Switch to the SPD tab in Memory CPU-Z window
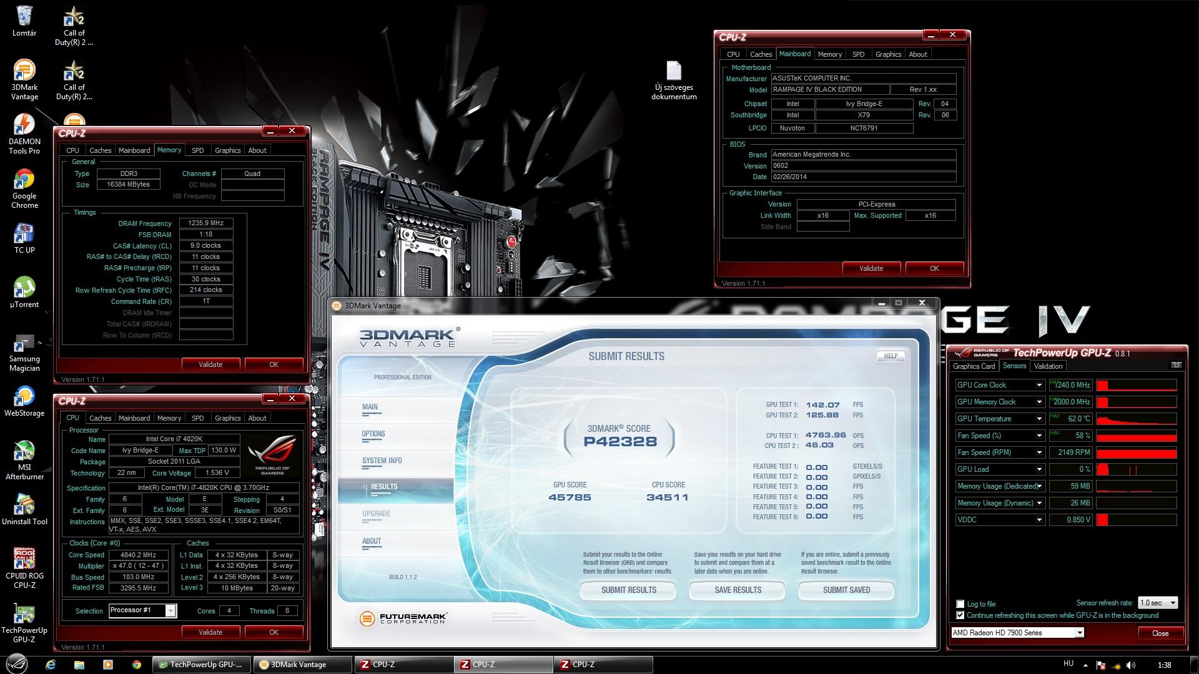This screenshot has width=1199, height=674. (197, 150)
